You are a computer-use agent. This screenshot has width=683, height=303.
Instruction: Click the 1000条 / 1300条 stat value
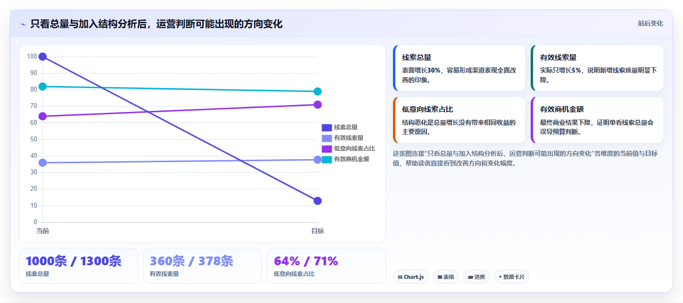[74, 261]
